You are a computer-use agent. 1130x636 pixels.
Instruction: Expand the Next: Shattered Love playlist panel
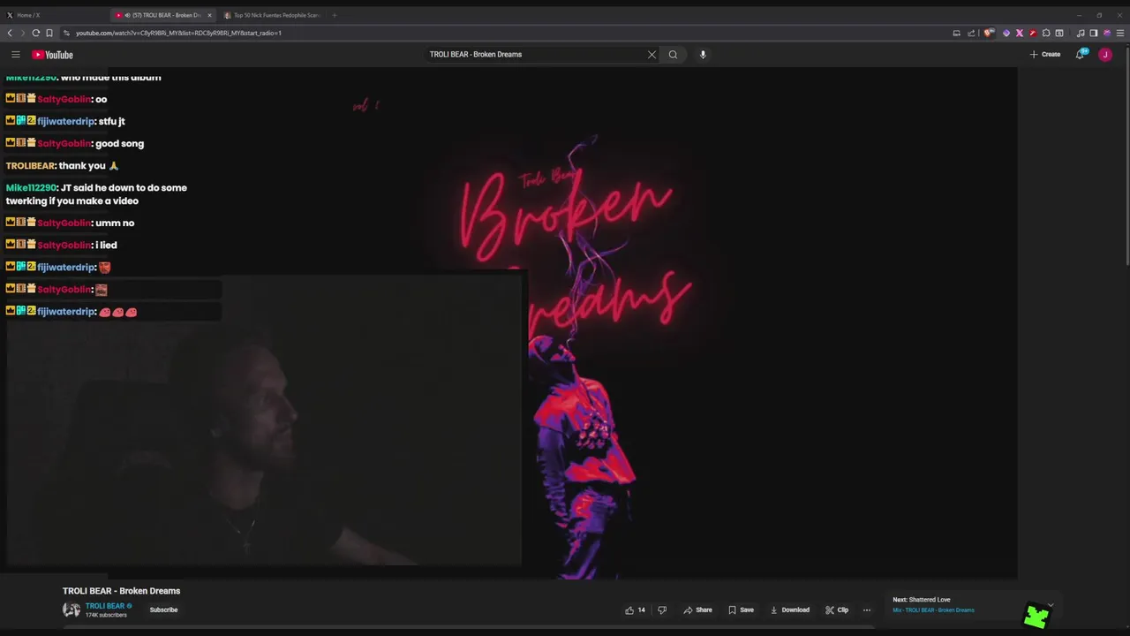pos(1051,604)
